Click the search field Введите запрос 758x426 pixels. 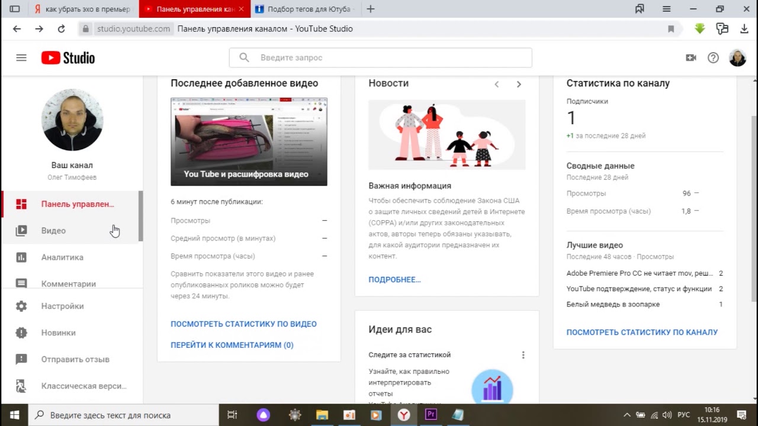tap(380, 57)
